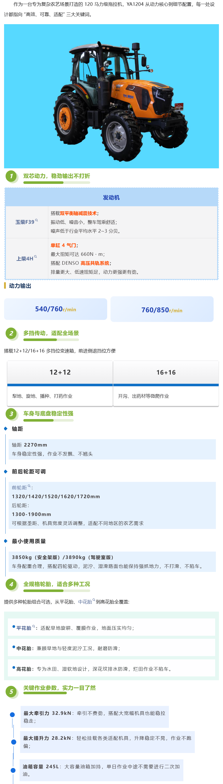The width and height of the screenshot is (223, 784).
Task: Select text 搭载12+12/16+16 多挡位变速箱
Action: click(x=40, y=351)
